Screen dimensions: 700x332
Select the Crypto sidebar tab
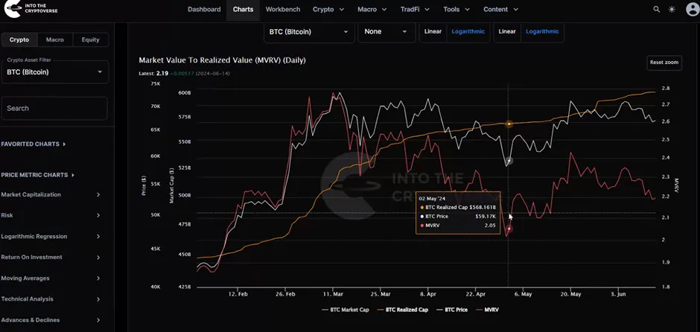19,39
